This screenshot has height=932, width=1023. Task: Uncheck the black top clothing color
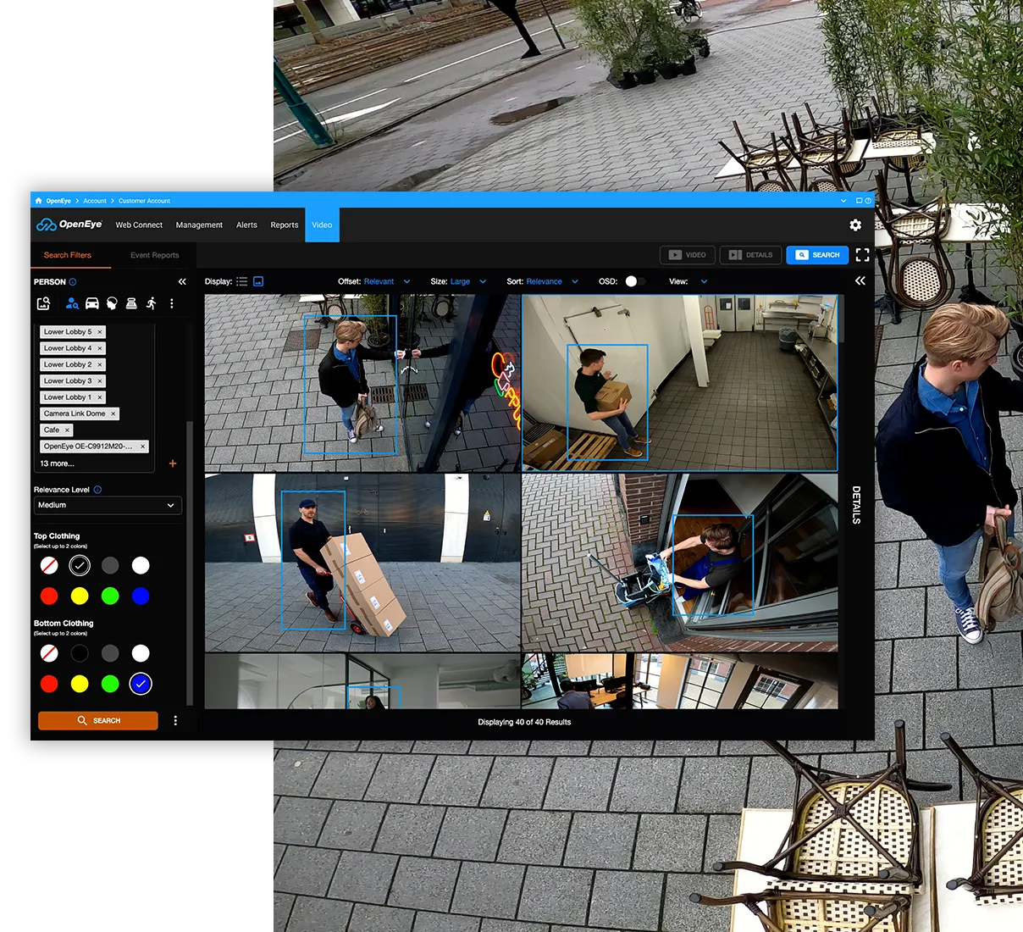pos(80,565)
